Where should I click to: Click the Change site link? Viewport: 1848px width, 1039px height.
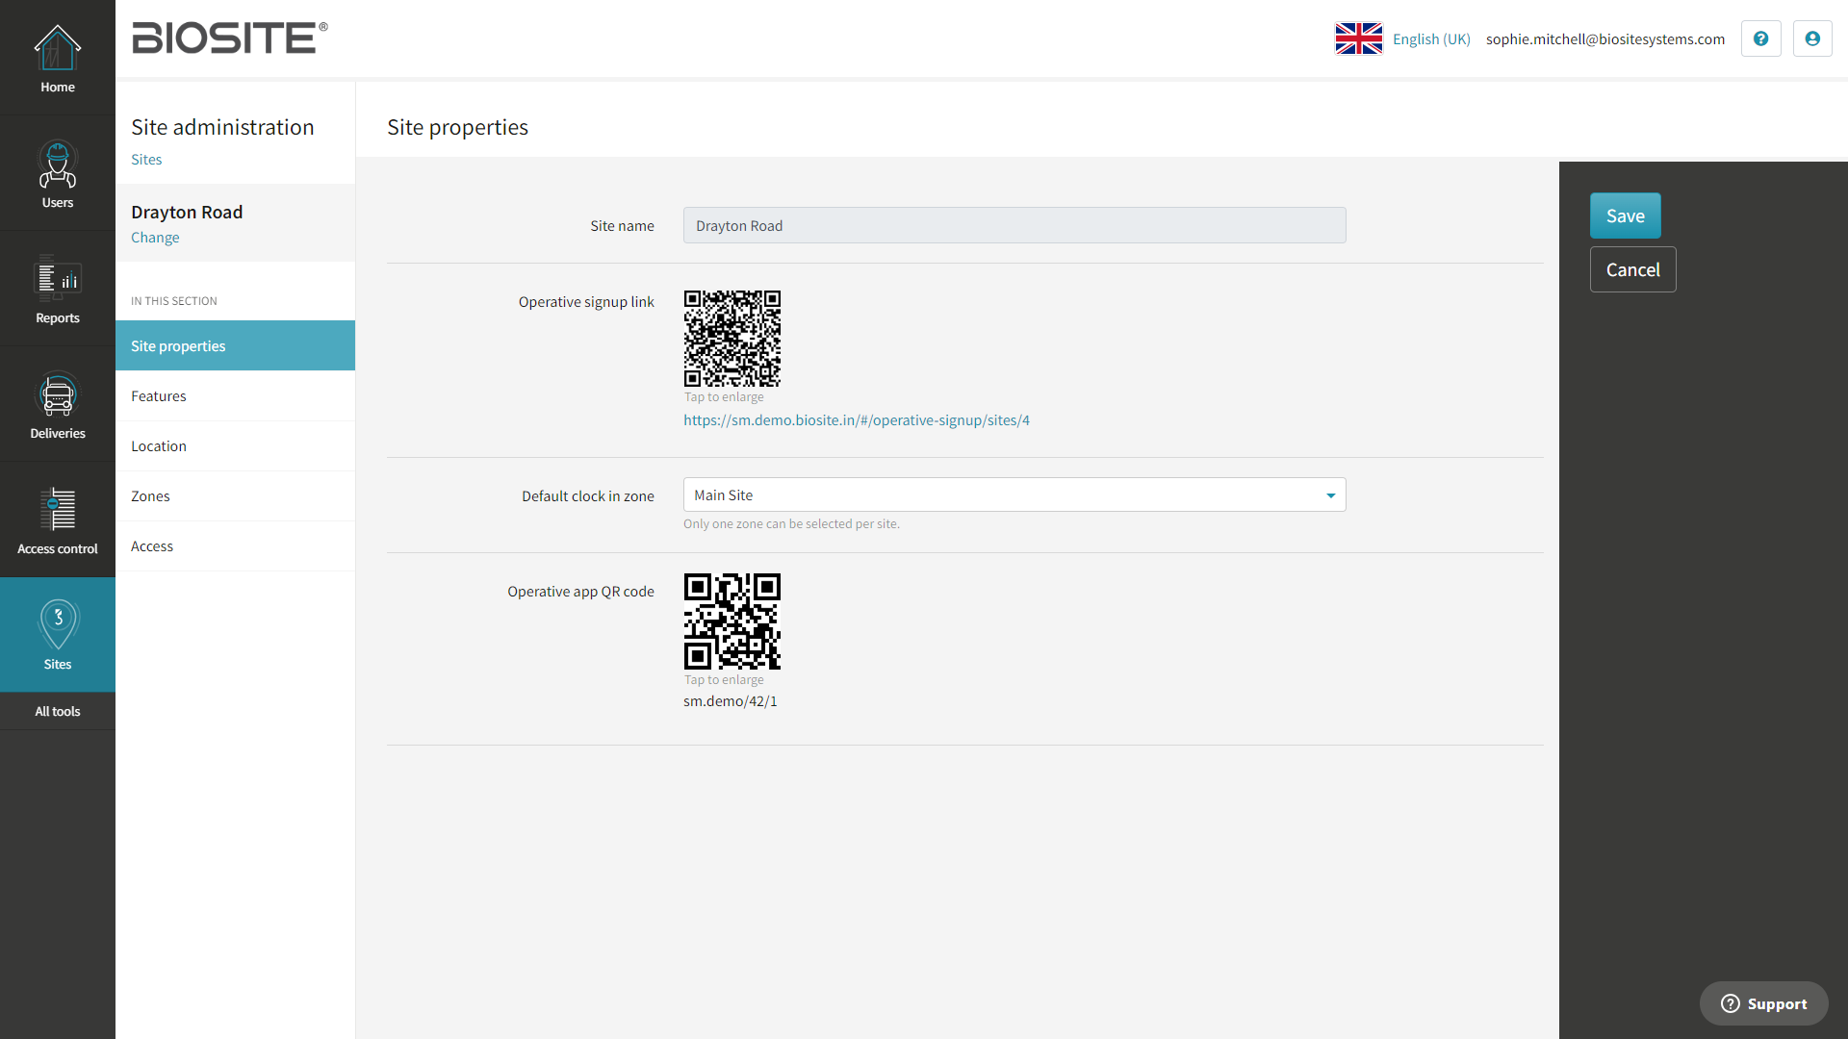155,237
